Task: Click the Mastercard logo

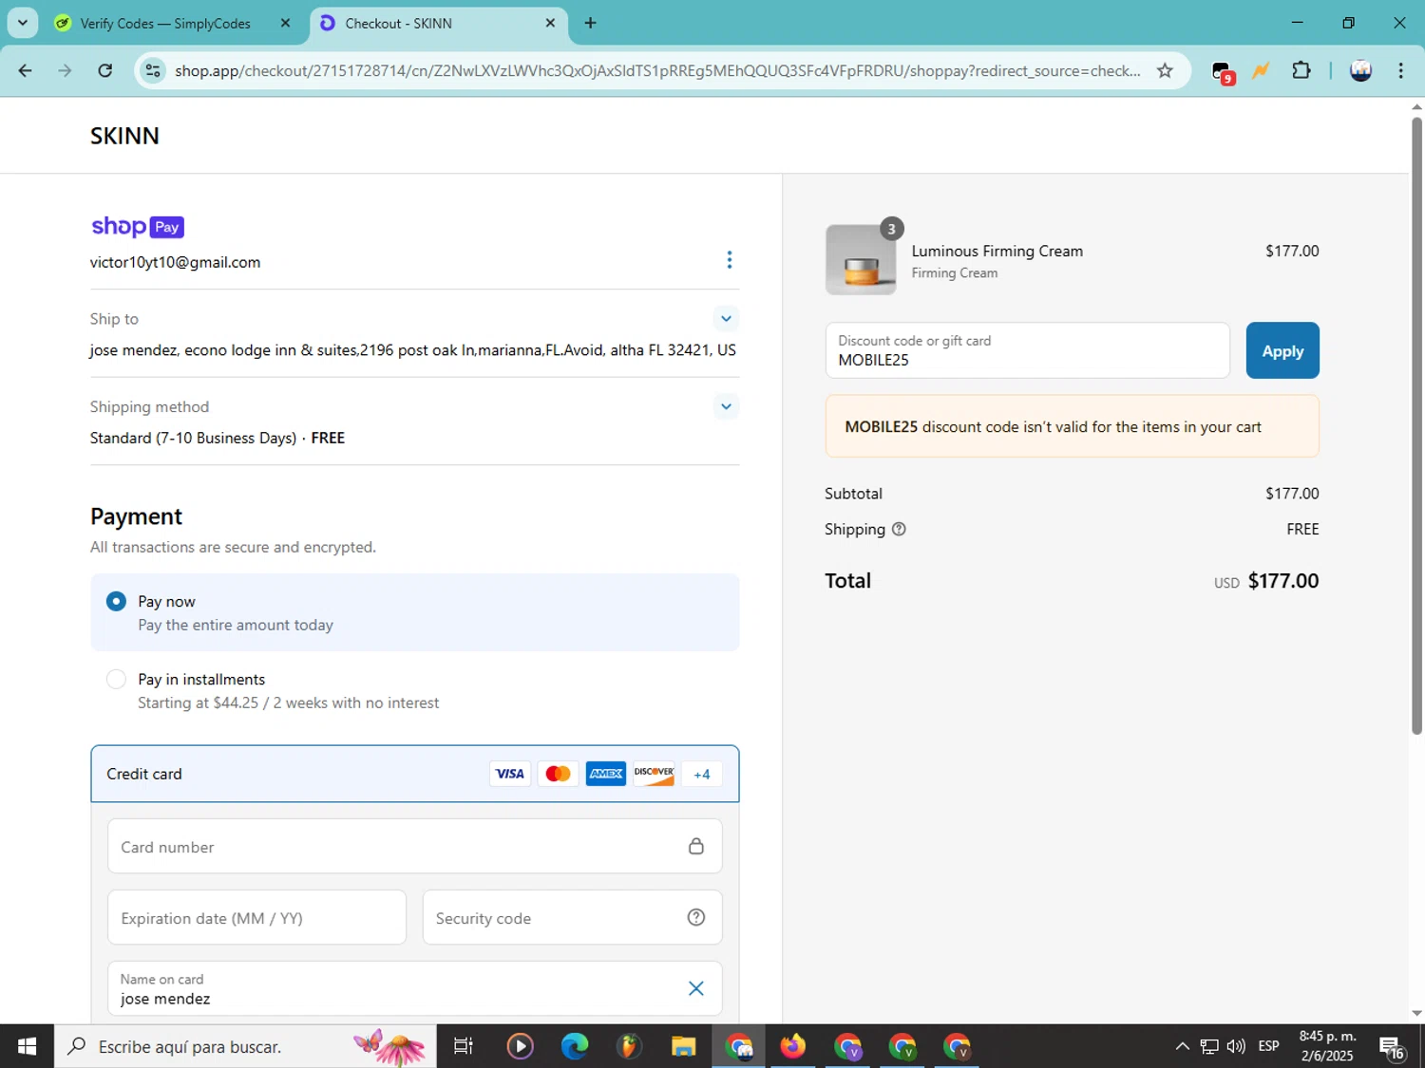Action: [x=558, y=774]
